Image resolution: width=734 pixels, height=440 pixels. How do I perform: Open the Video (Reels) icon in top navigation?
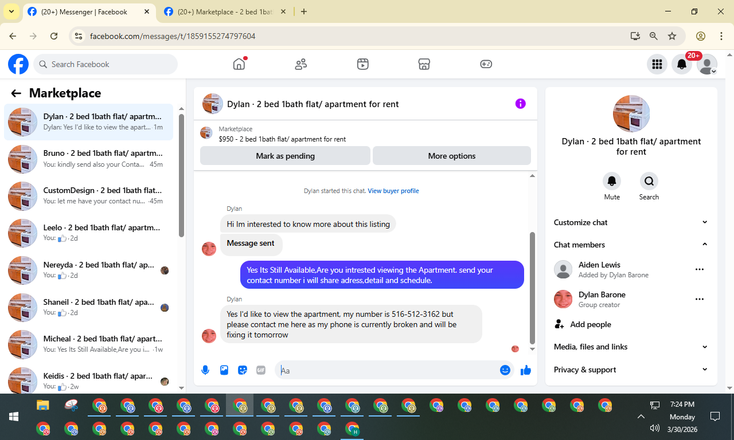(x=362, y=64)
